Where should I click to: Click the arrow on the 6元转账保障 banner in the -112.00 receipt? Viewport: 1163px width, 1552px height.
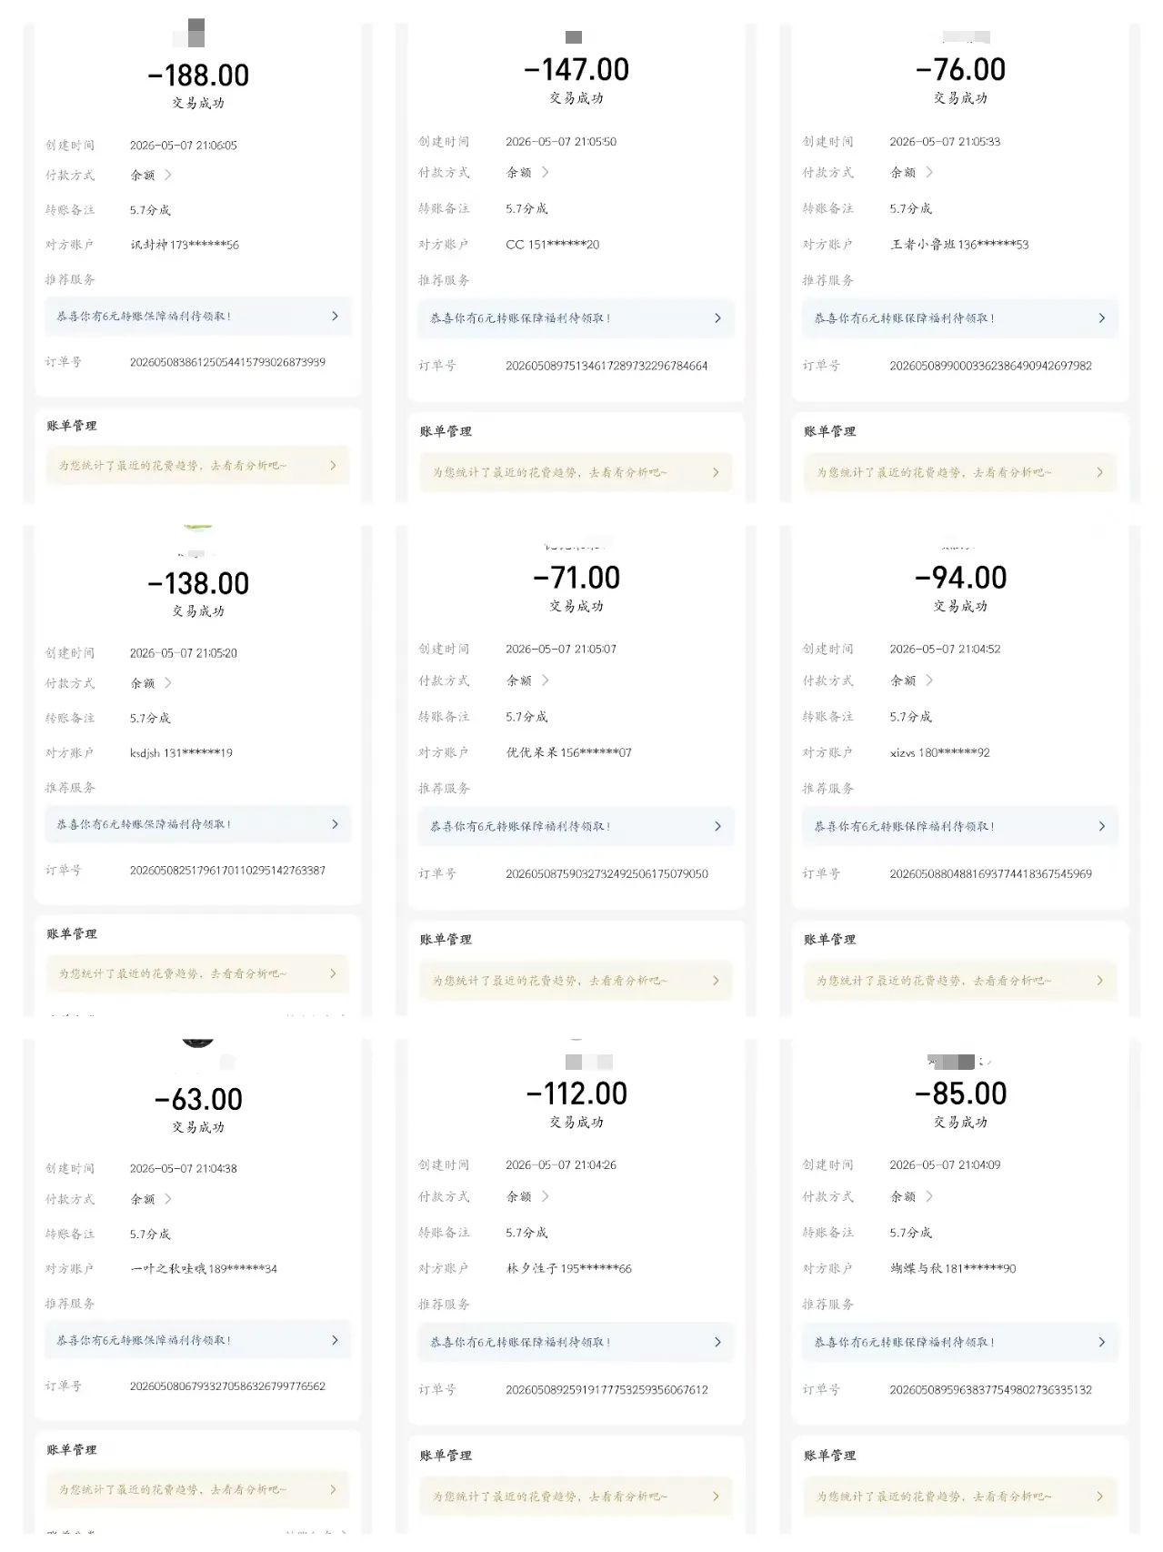point(717,1343)
